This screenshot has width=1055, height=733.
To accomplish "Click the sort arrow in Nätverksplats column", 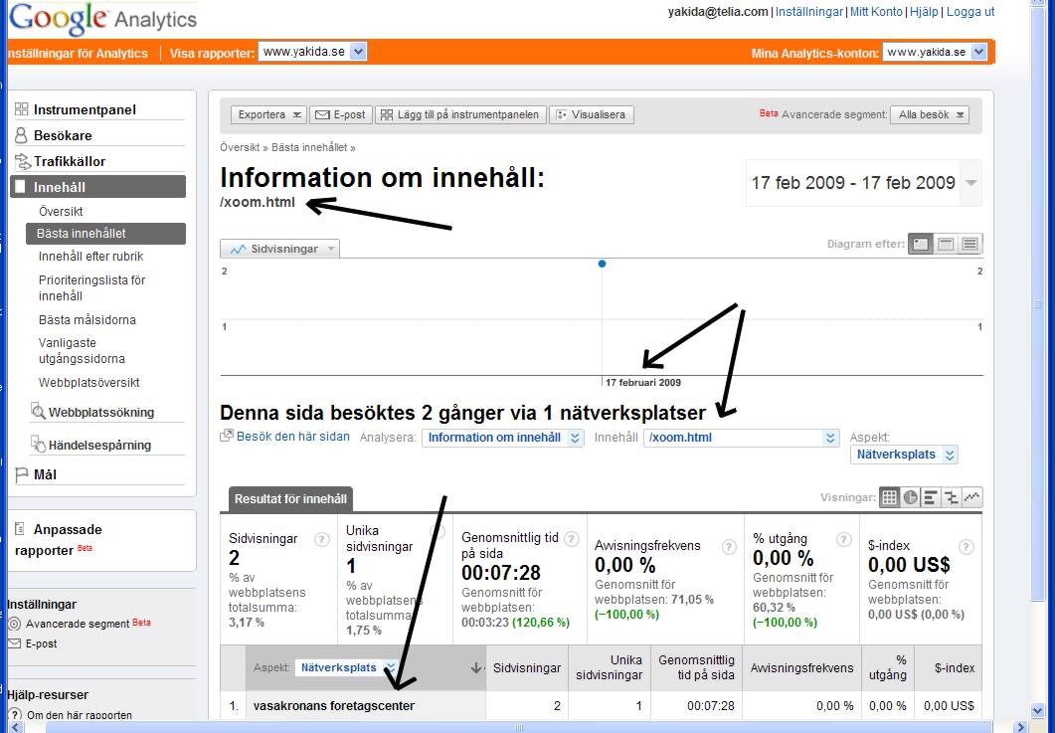I will pos(476,667).
